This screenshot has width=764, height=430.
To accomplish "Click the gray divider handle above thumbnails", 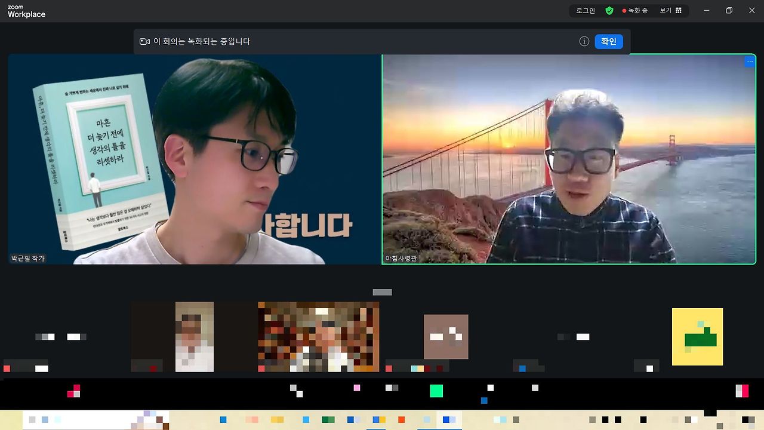I will point(382,292).
